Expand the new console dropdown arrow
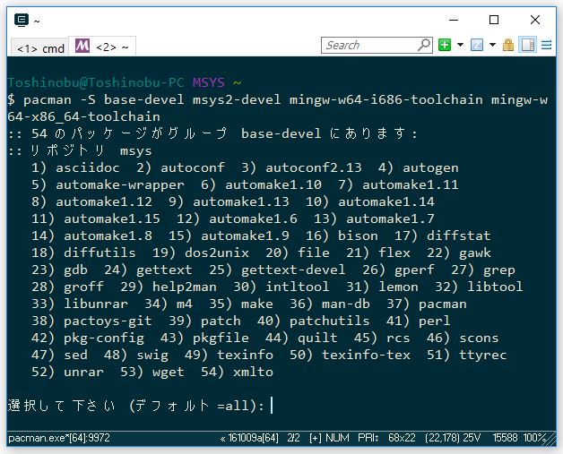563x454 pixels. click(460, 45)
